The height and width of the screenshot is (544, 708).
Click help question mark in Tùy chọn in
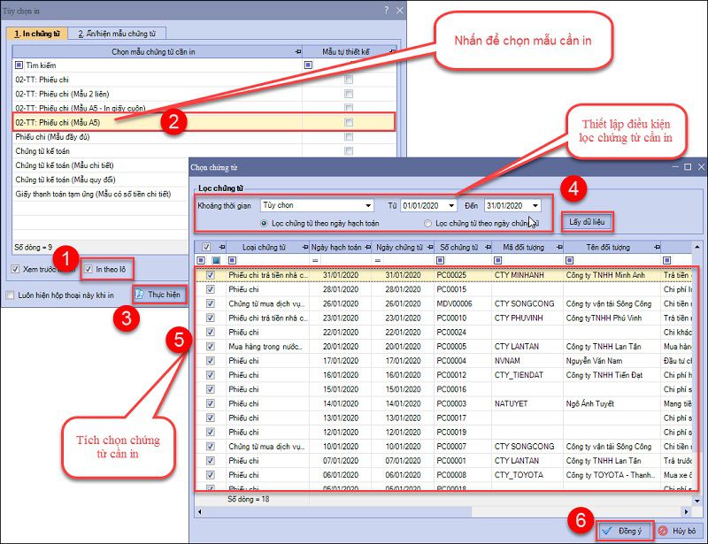[386, 10]
